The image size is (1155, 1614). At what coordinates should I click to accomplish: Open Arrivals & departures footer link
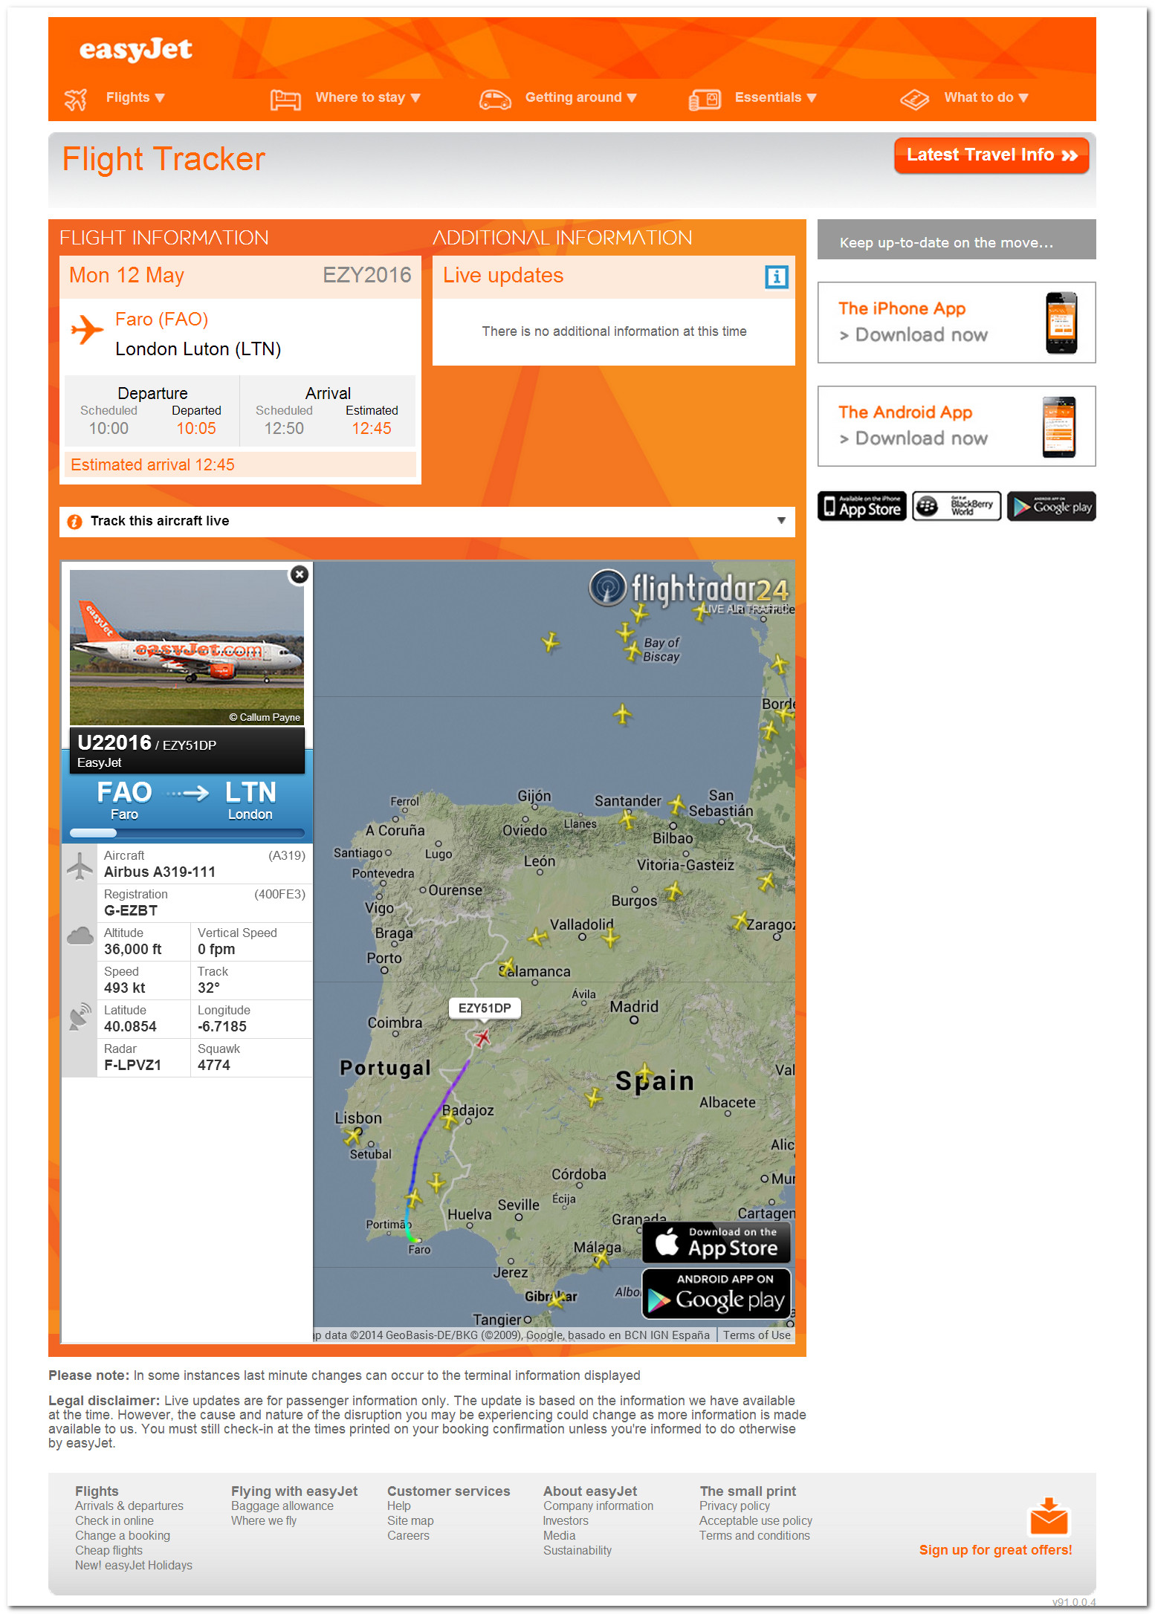click(x=129, y=1506)
